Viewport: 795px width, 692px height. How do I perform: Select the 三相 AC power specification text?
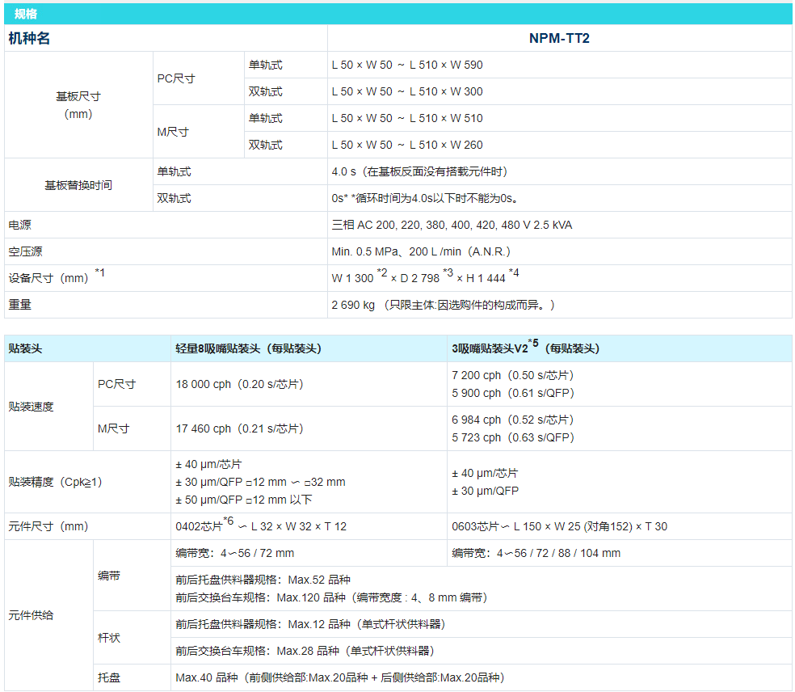[x=452, y=225]
